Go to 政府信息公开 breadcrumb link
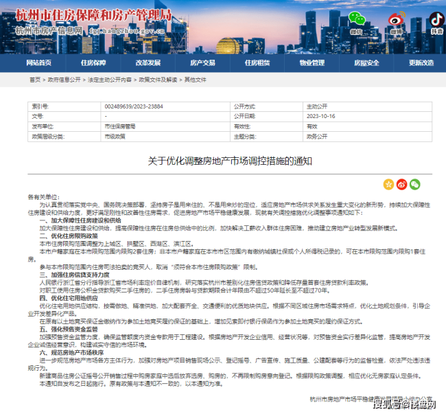 61,80
